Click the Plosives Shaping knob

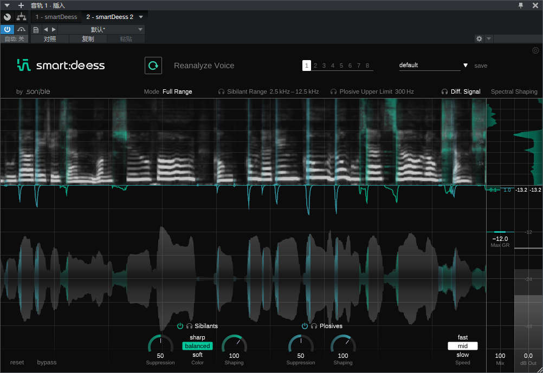point(343,344)
